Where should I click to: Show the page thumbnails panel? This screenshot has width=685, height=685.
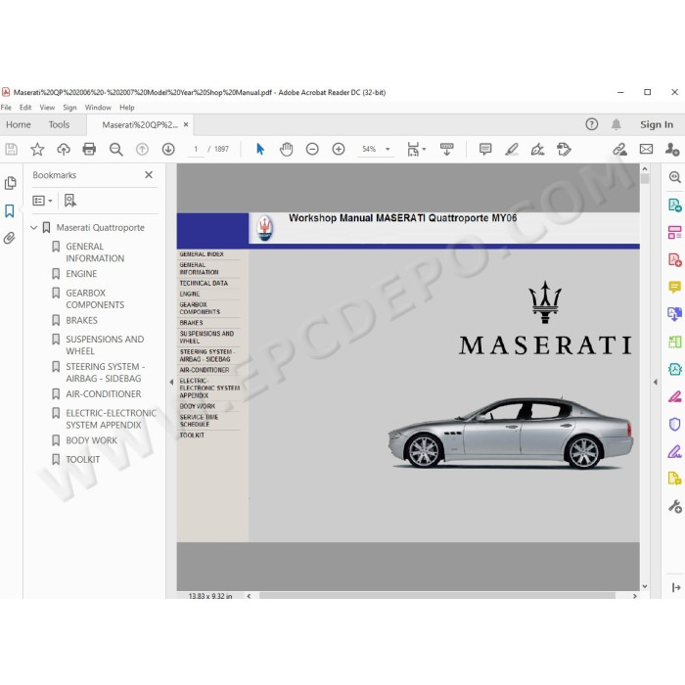(x=10, y=183)
